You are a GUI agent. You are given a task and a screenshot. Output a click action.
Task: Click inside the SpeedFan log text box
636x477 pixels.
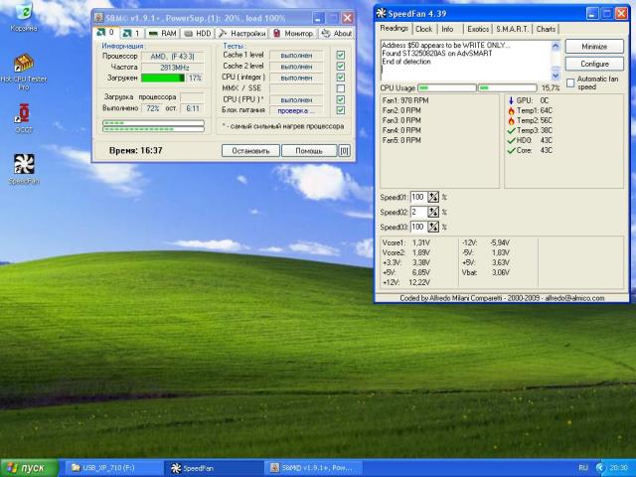click(x=465, y=61)
